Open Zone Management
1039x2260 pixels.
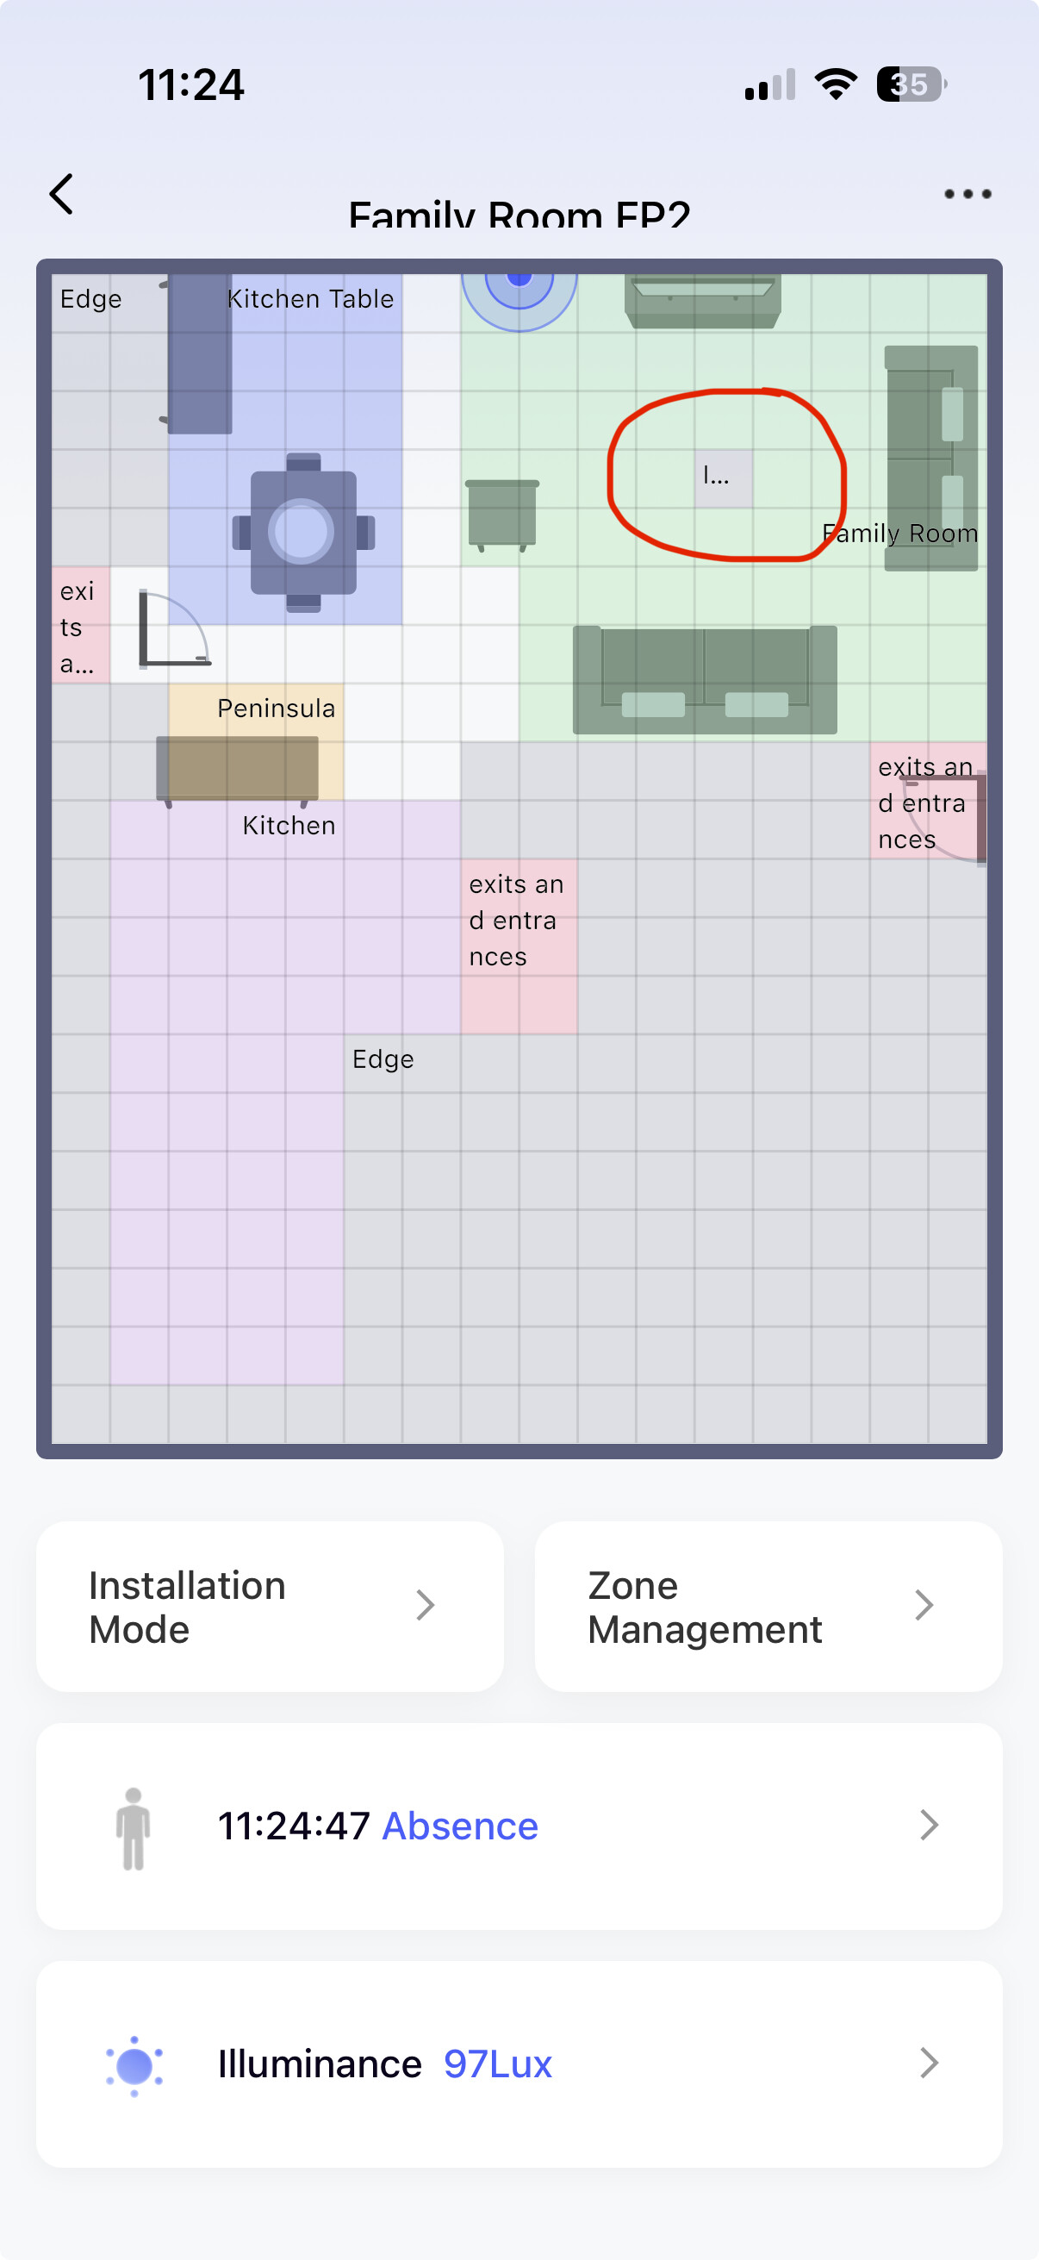click(x=768, y=1607)
